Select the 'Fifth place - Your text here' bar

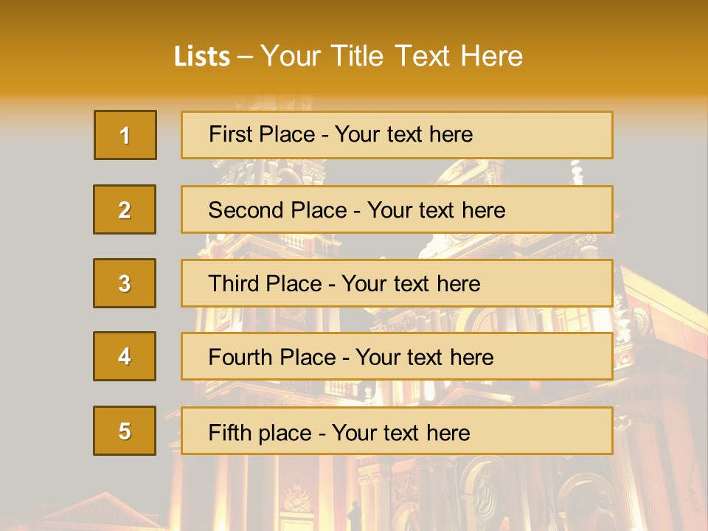pos(397,431)
